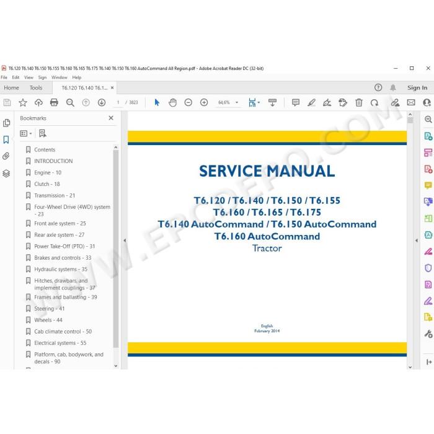Open the View menu
Screen dimensions: 434x434
(x=29, y=77)
